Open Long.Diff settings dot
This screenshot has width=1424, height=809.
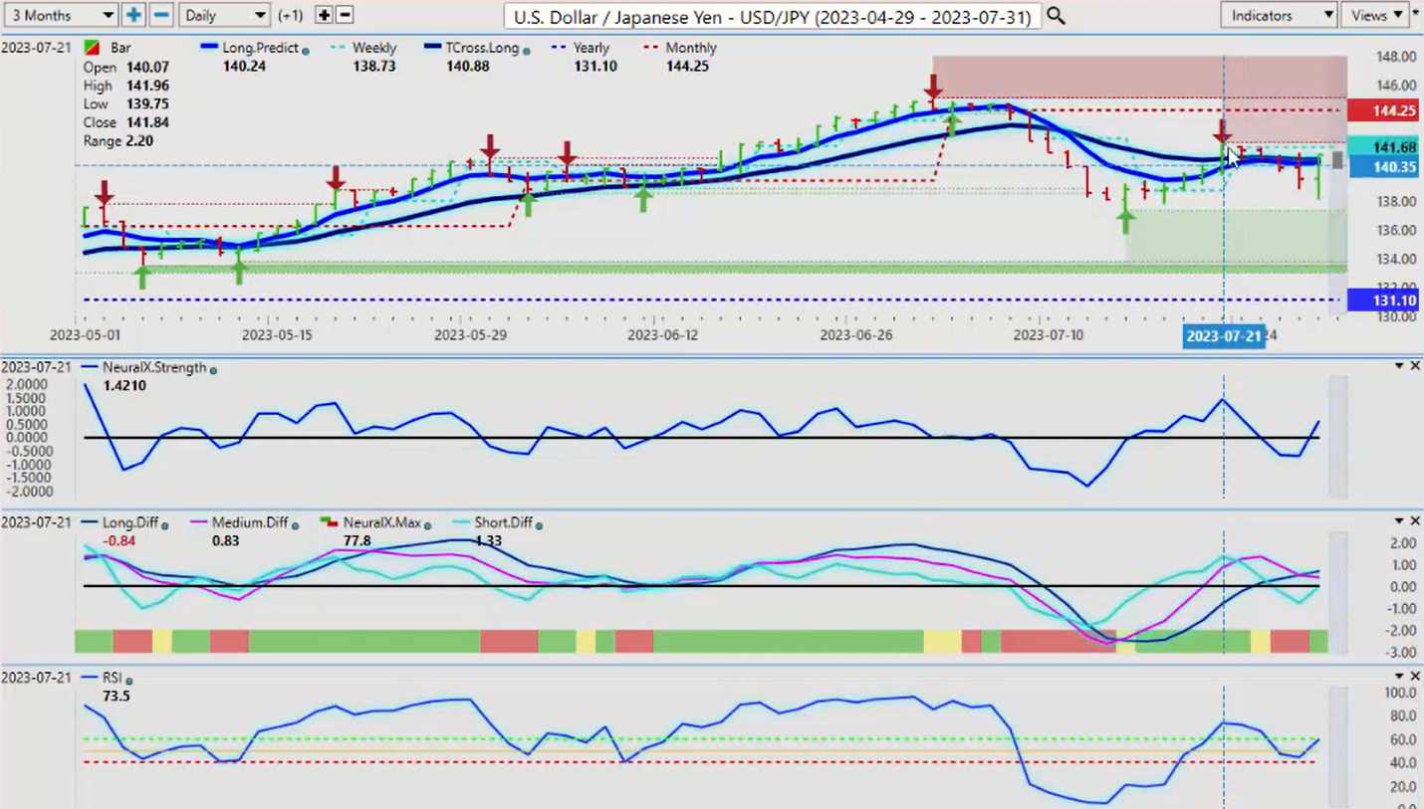click(x=165, y=524)
